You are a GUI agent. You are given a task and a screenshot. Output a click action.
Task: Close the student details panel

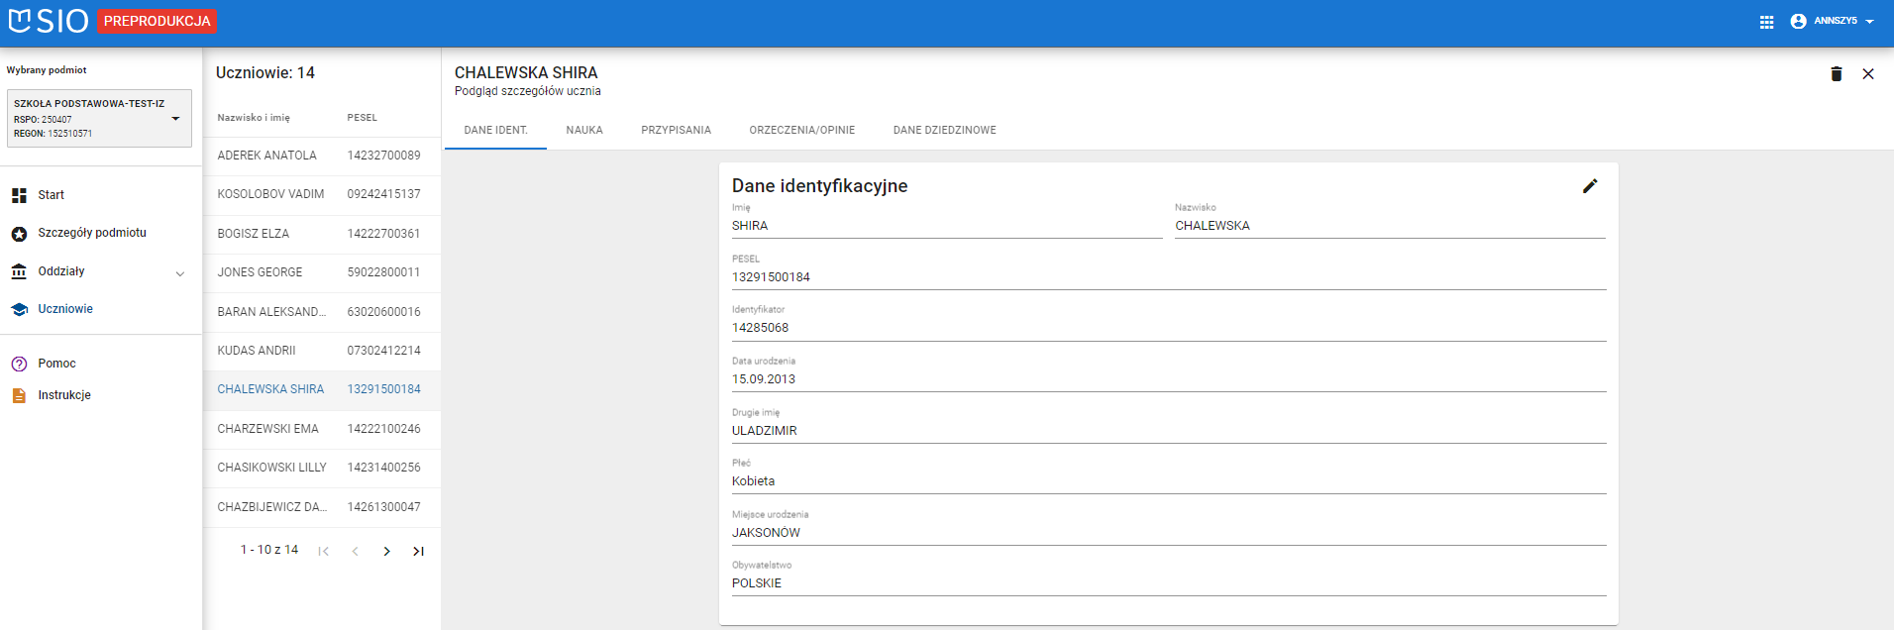tap(1867, 74)
